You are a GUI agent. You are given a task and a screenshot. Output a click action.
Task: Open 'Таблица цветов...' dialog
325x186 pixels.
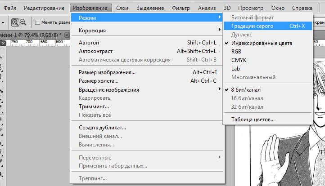253,120
